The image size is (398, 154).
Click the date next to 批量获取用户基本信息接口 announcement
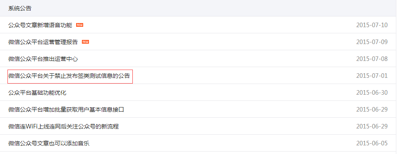(372, 110)
